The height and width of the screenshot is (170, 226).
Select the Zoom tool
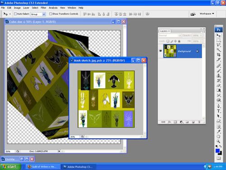point(218,141)
